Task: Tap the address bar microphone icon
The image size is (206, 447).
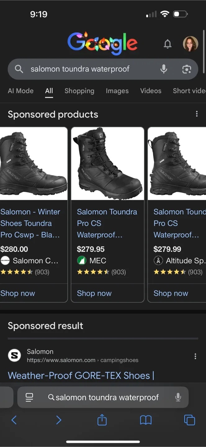Action: coord(178,397)
